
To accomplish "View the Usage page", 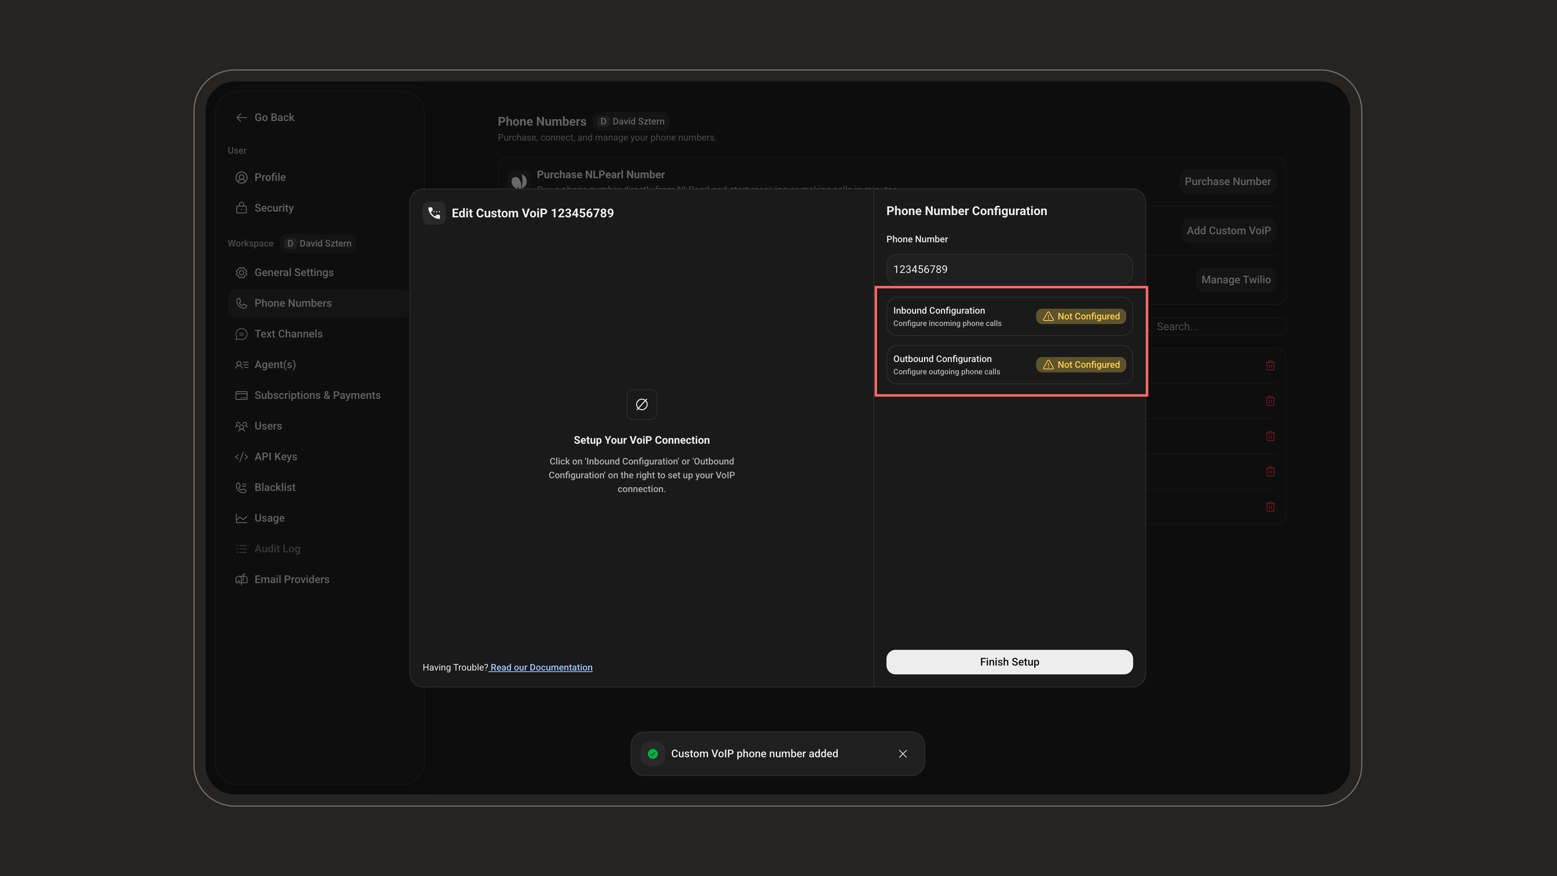I will click(x=269, y=518).
